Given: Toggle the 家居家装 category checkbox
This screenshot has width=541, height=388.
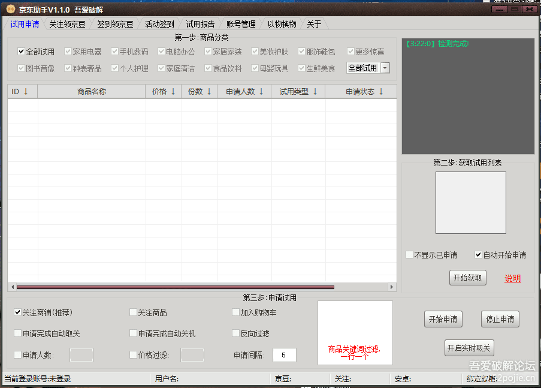Looking at the screenshot, I should click(208, 52).
